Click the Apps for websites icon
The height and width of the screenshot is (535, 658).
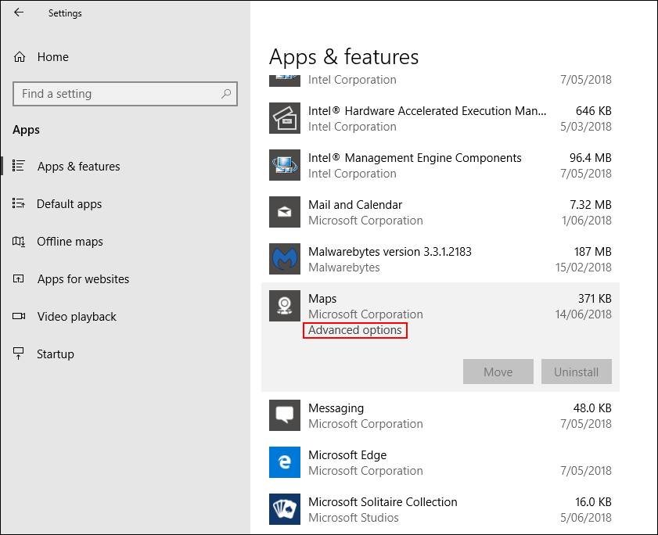[19, 278]
